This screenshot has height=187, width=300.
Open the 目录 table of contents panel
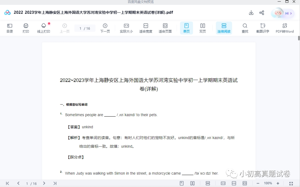pyautogui.click(x=9, y=28)
